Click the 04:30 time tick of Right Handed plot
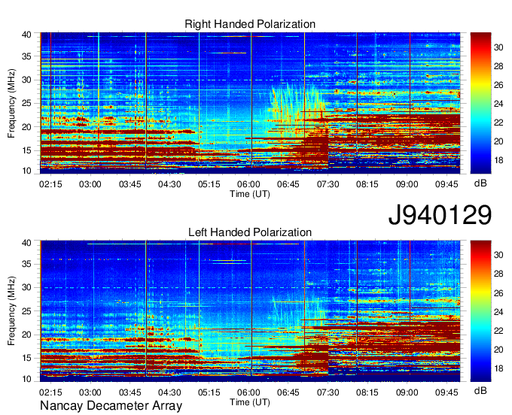Viewport: 512px width, 415px height. coord(169,184)
